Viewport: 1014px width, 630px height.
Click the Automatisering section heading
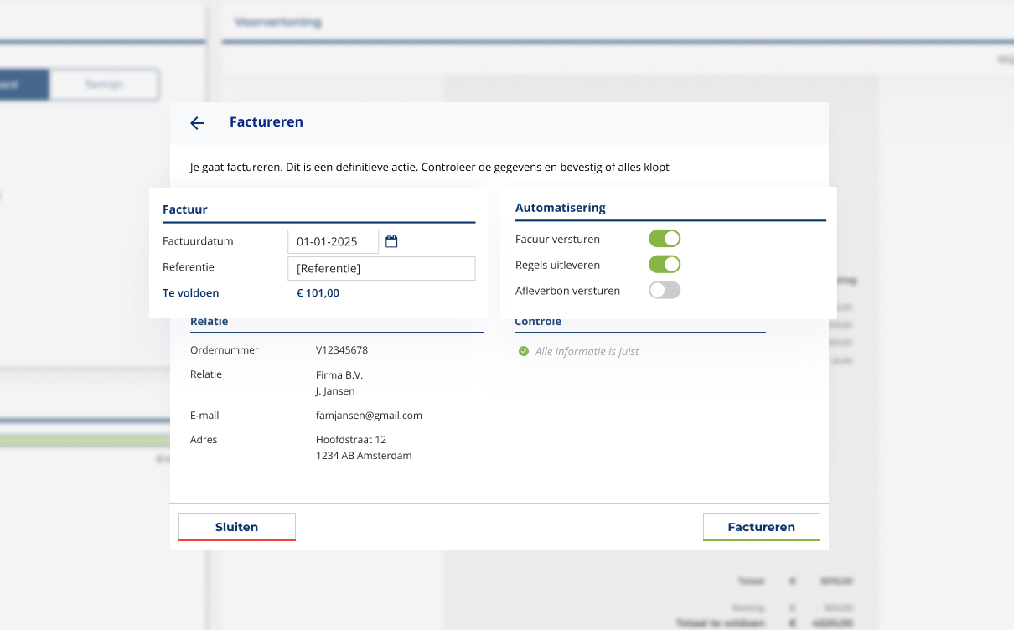[x=560, y=208]
